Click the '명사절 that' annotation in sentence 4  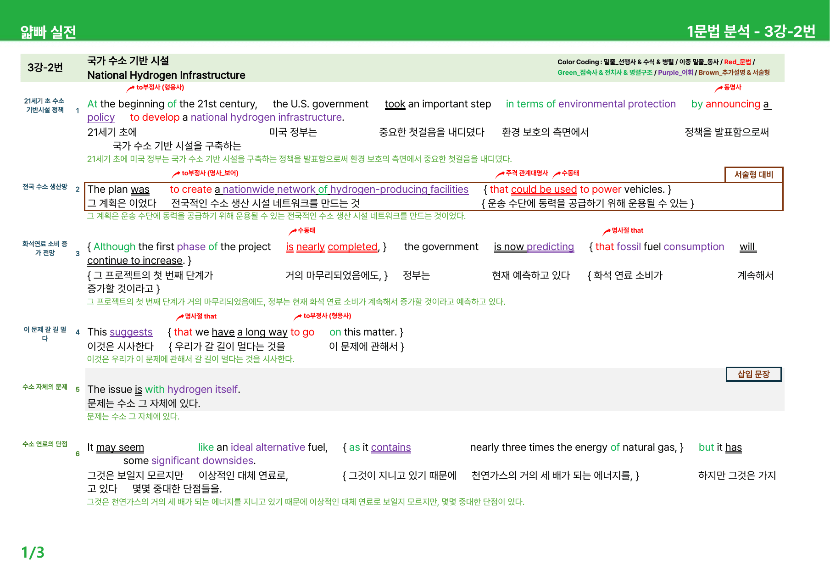201,316
